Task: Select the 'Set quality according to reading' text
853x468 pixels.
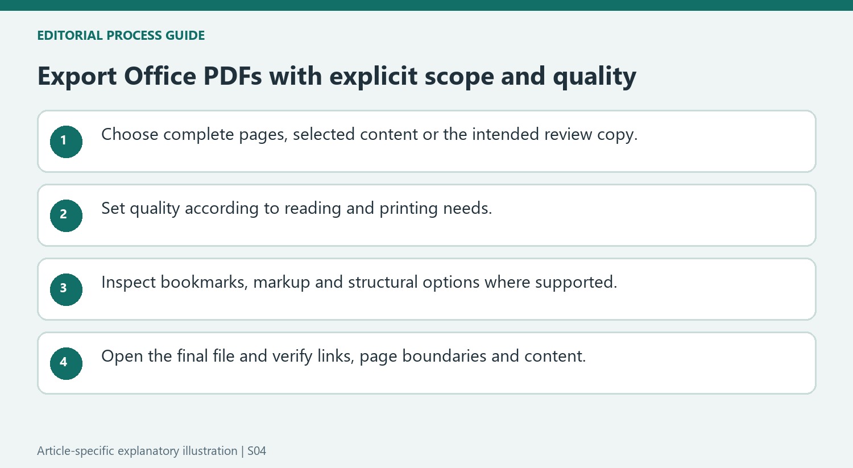Action: click(x=296, y=209)
